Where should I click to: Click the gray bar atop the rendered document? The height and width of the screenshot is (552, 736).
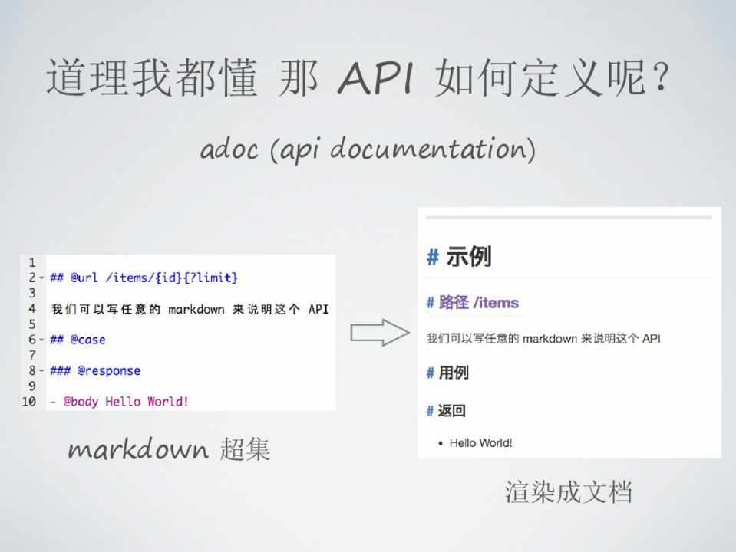569,218
